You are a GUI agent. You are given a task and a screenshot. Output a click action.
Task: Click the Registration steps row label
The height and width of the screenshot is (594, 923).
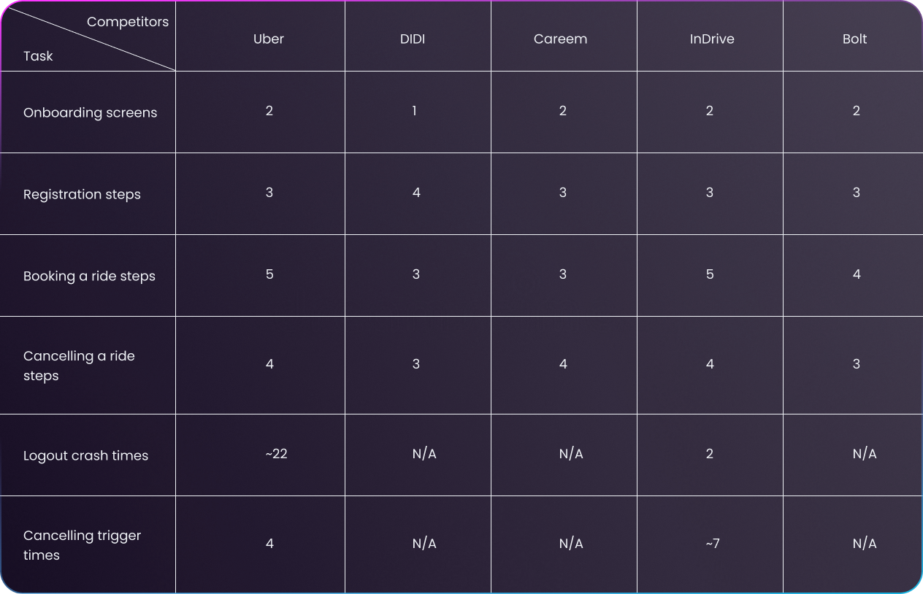pyautogui.click(x=82, y=194)
